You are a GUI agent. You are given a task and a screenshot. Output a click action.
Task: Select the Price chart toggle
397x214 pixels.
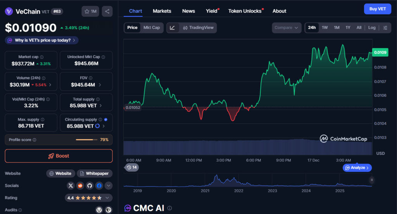[132, 28]
